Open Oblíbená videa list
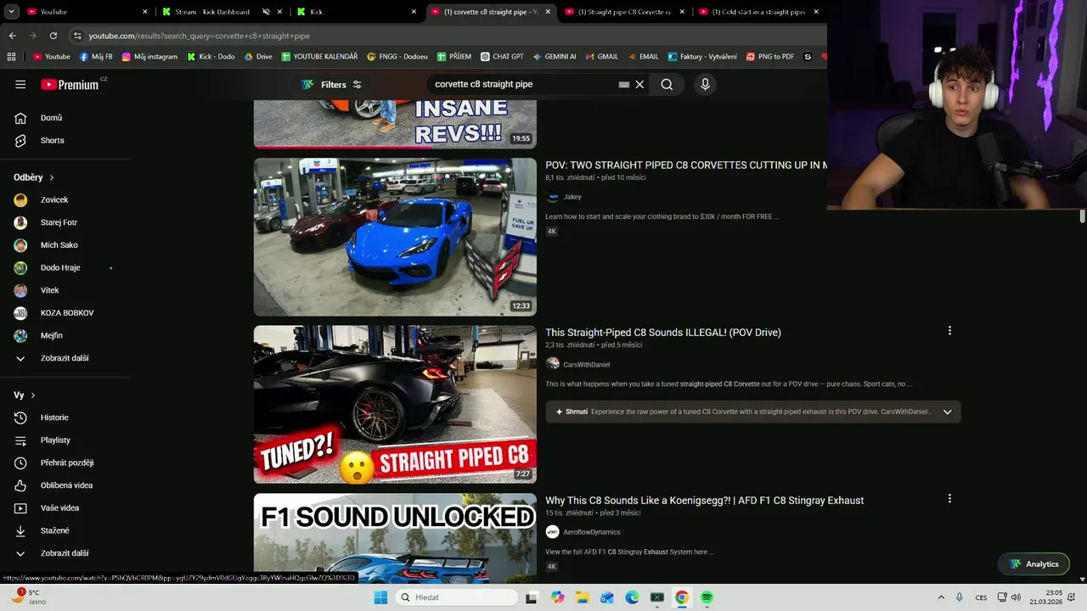 click(x=66, y=485)
